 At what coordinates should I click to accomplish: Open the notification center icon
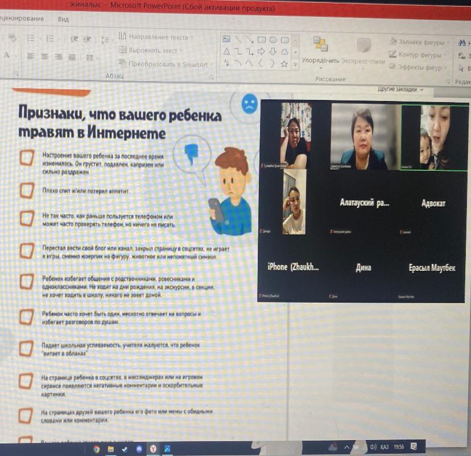414,446
